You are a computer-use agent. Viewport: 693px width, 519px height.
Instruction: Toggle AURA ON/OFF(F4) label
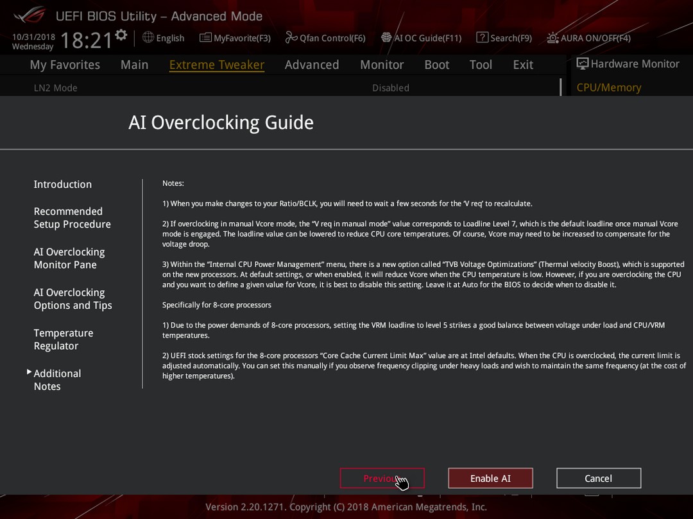(595, 38)
